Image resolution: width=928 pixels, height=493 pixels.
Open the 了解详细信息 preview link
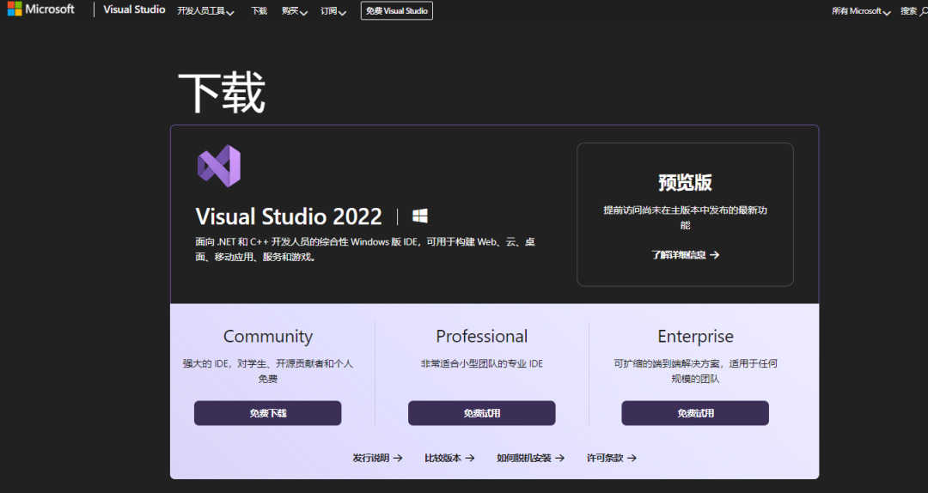pyautogui.click(x=686, y=254)
